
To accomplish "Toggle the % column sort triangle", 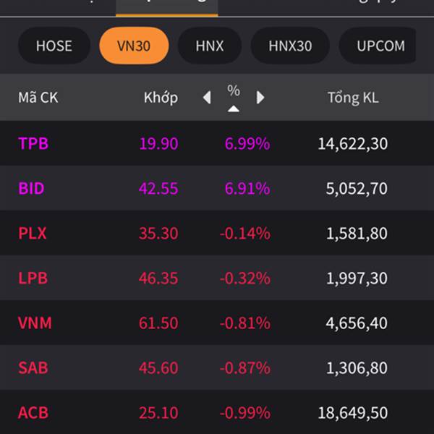I will click(x=234, y=109).
